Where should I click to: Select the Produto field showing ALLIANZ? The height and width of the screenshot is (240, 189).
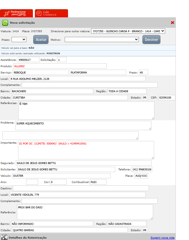[60, 66]
